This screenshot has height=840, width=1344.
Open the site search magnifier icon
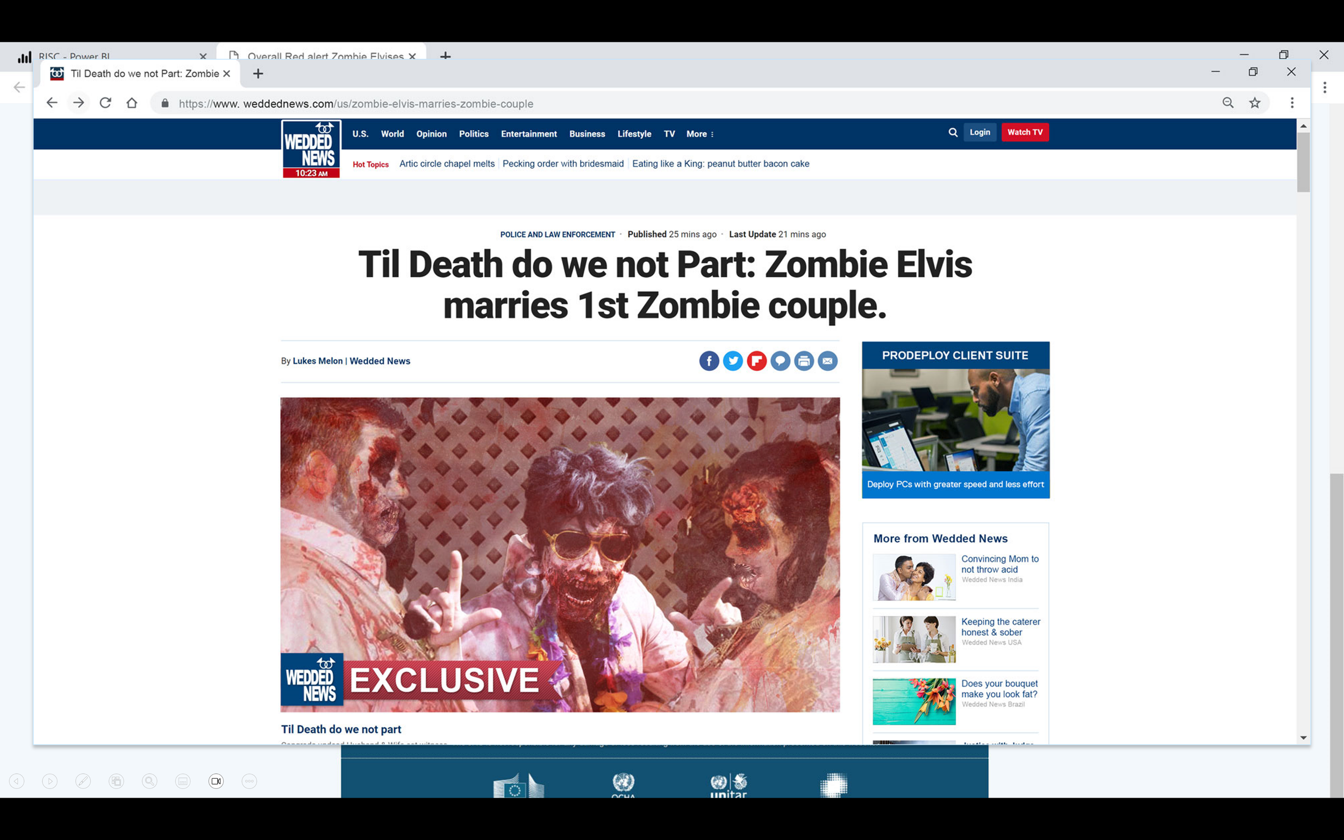pyautogui.click(x=953, y=132)
